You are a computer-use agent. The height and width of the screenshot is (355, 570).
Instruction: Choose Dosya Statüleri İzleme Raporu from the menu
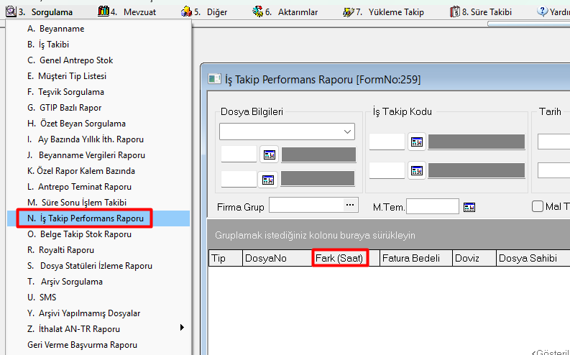89,266
